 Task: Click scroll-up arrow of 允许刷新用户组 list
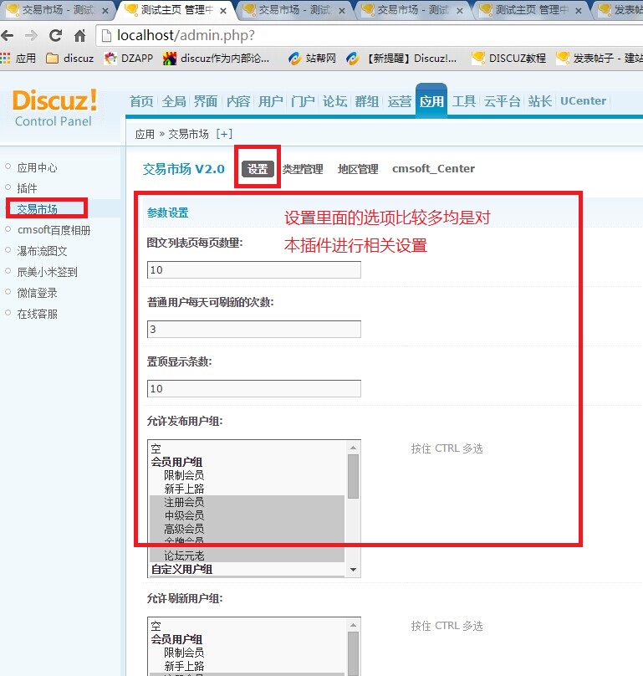[x=354, y=625]
